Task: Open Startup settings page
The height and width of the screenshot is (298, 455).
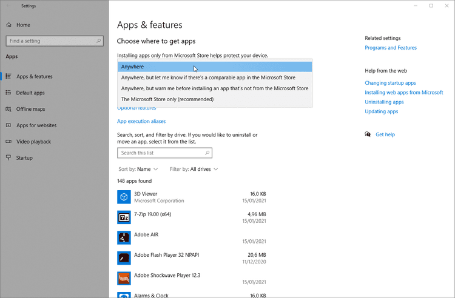Action: [x=24, y=158]
